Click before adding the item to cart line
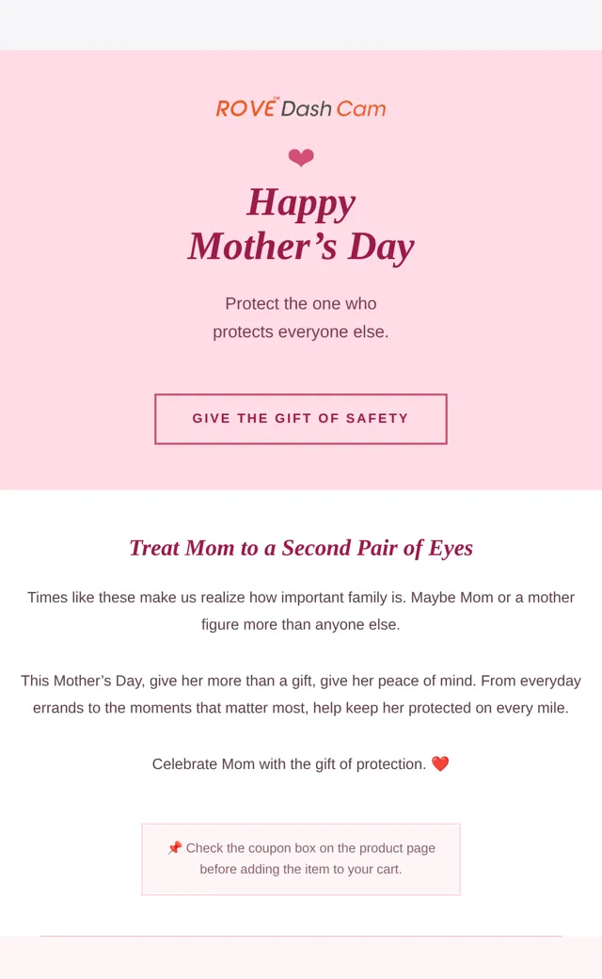 [x=301, y=869]
